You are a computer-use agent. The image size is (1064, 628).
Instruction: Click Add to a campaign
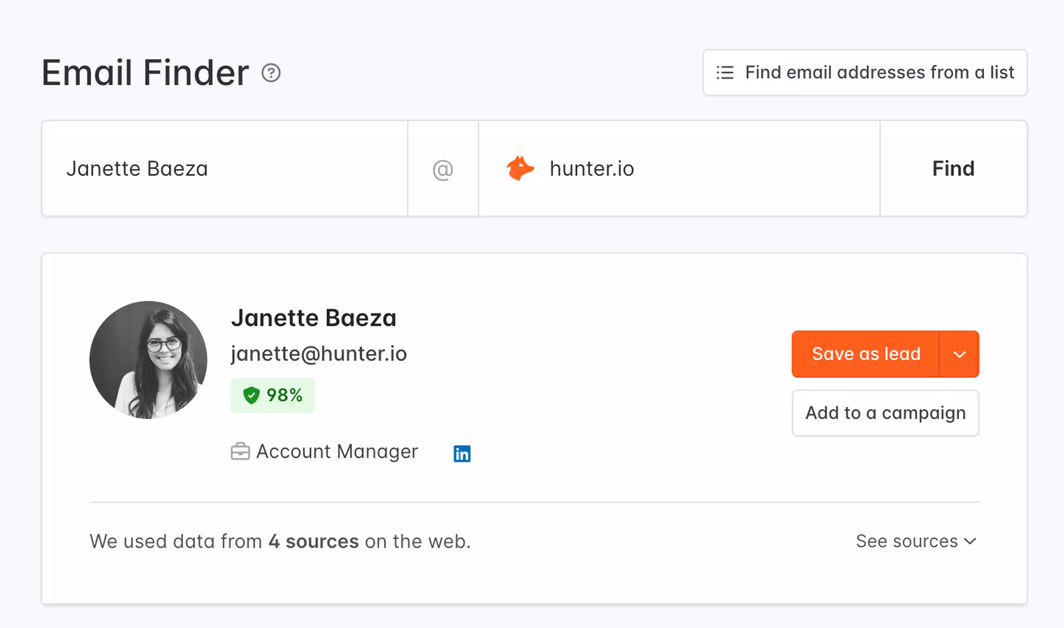point(885,413)
